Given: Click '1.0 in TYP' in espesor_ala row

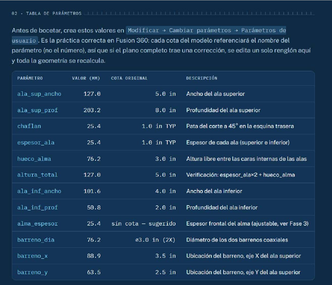Looking at the screenshot, I should 159,142.
